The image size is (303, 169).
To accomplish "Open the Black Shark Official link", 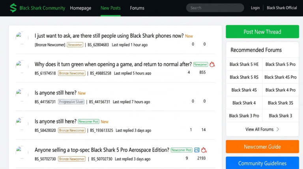I will [282, 8].
